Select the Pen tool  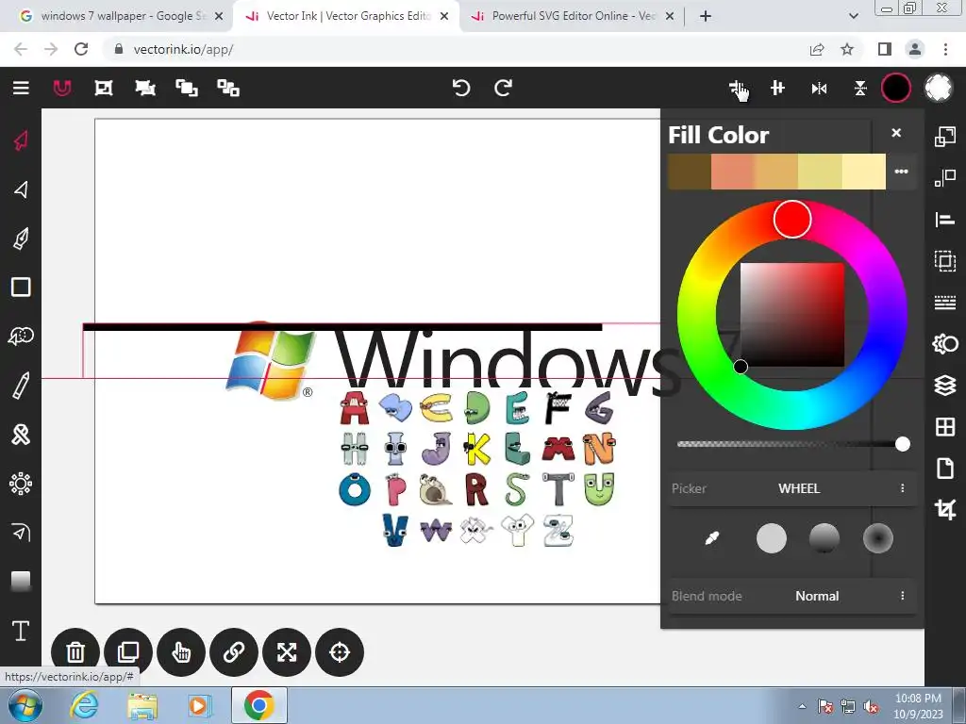tap(21, 239)
